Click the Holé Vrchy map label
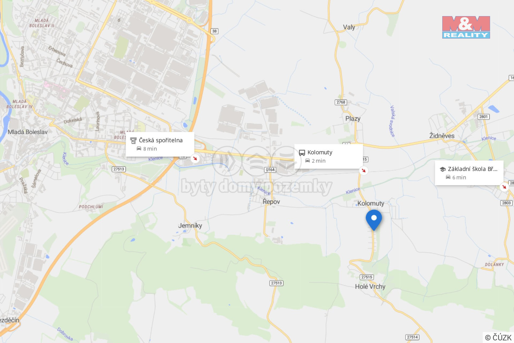Image resolution: width=514 pixels, height=343 pixels. [x=370, y=287]
